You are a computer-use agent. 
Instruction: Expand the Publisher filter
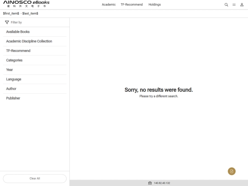tap(34, 98)
